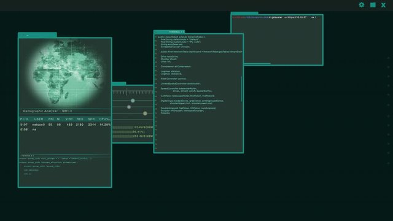Image resolution: width=393 pixels, height=221 pixels.
Task: Click the middle slider knob
Action: click(x=129, y=107)
